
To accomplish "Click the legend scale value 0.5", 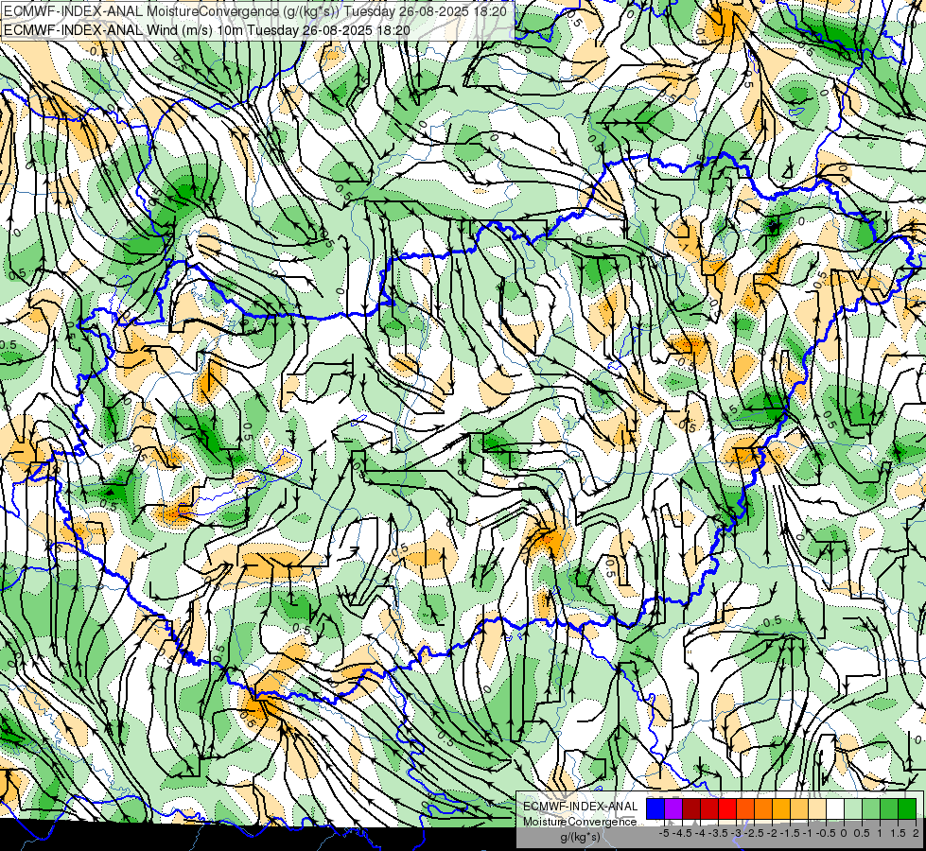I will 862,833.
